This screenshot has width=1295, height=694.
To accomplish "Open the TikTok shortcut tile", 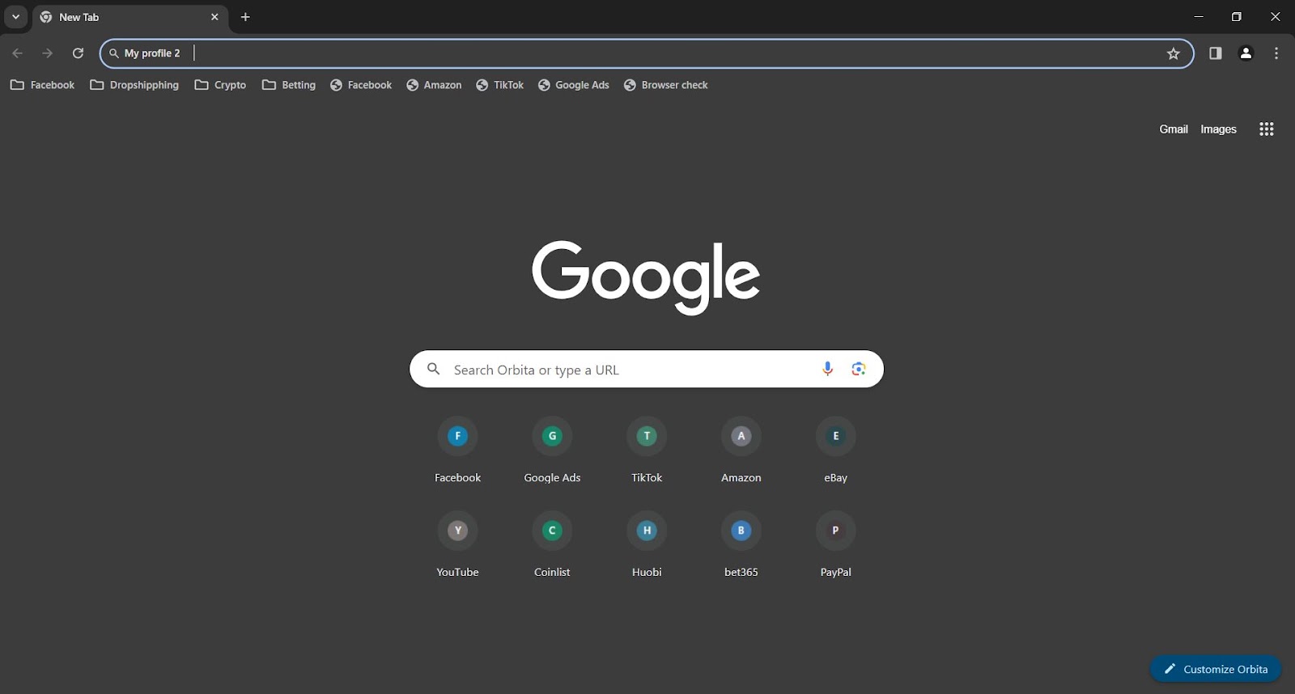I will pyautogui.click(x=647, y=451).
